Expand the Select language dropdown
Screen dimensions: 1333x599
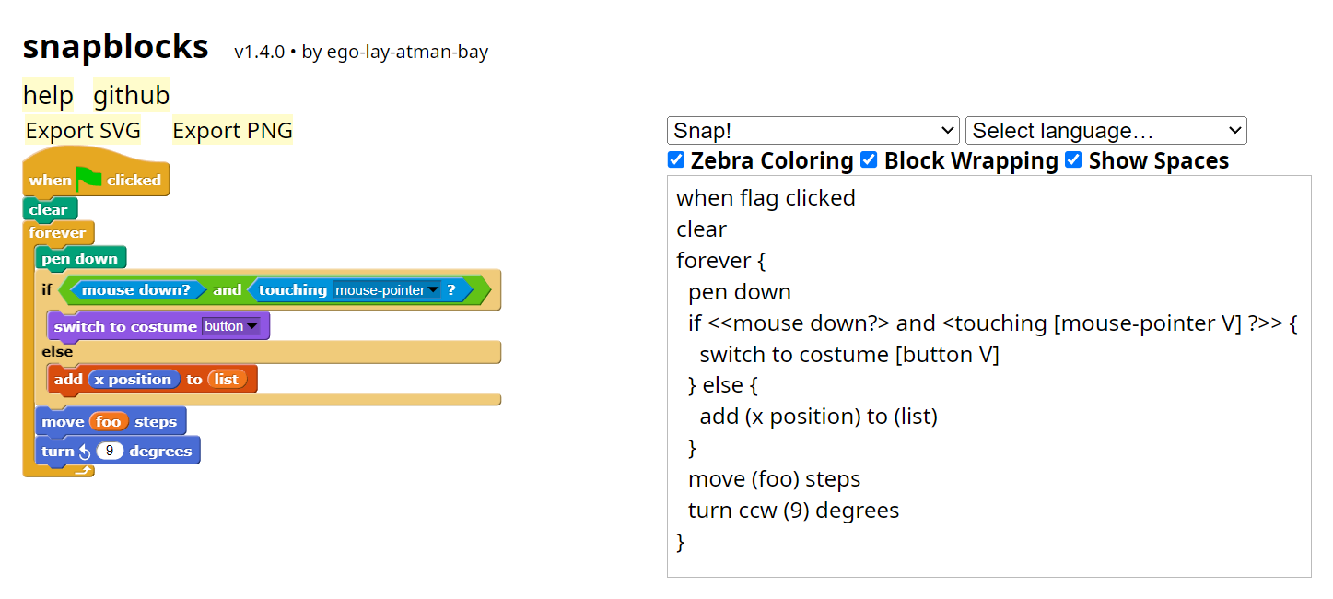(x=1105, y=131)
